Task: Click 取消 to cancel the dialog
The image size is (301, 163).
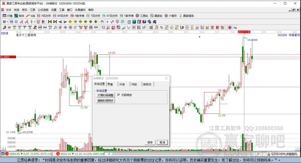Action: pyautogui.click(x=162, y=142)
